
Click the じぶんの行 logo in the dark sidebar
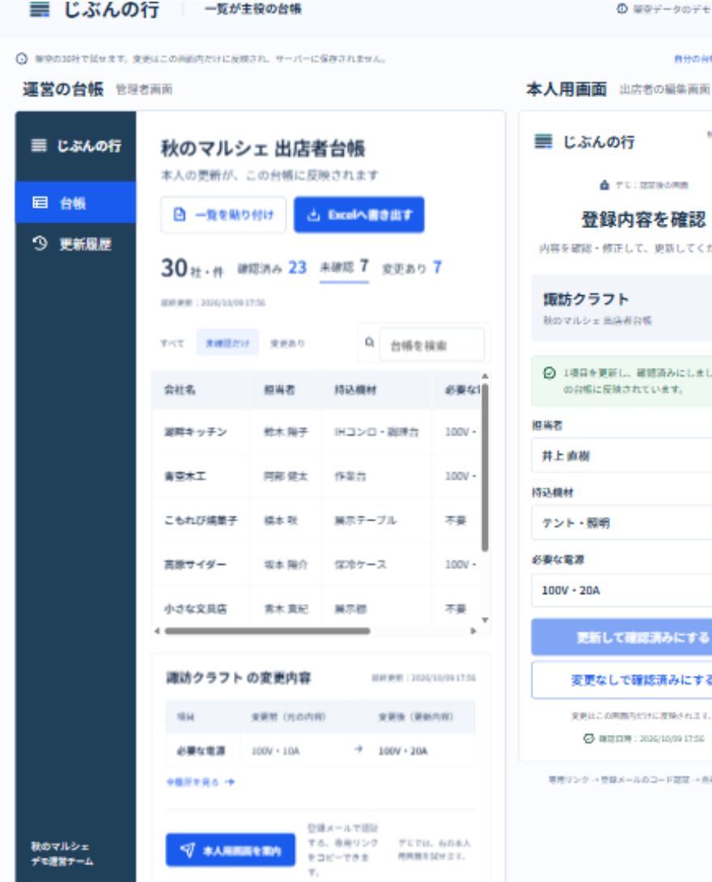[76, 146]
